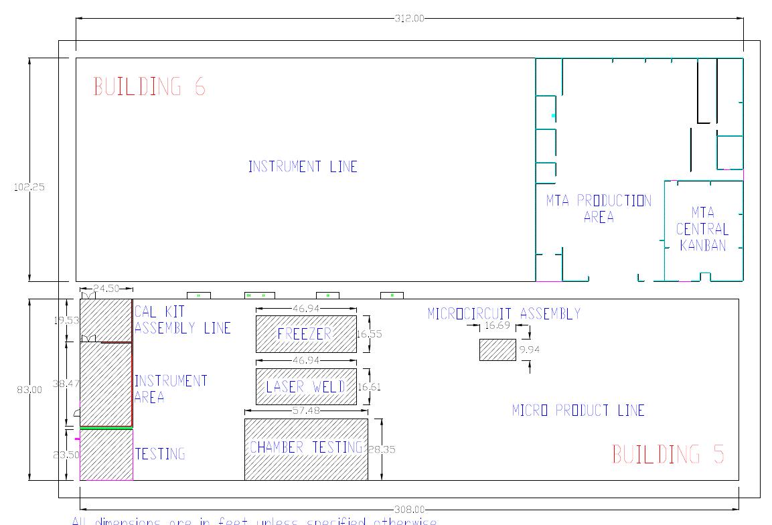This screenshot has width=772, height=525.
Task: Select the CAL KIT ASSEMBLY LINE label
Action: (x=183, y=319)
